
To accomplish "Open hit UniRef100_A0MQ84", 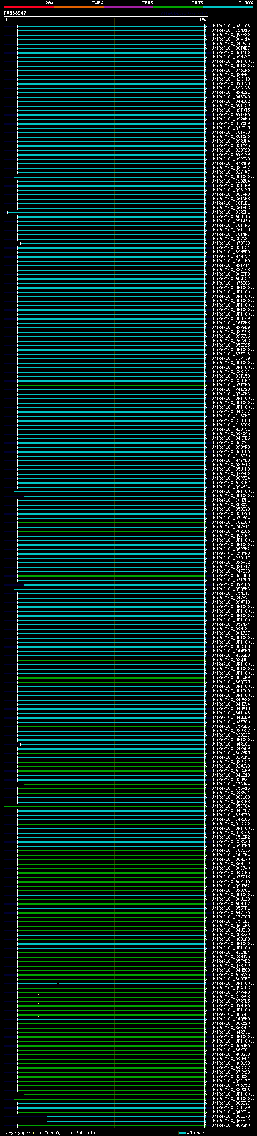I will [x=230, y=629].
